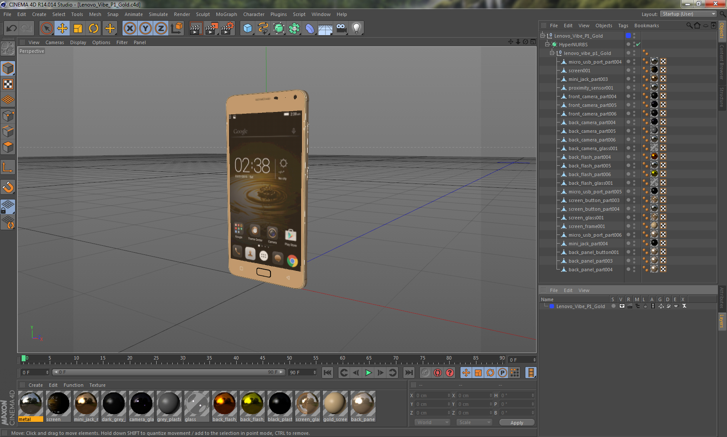
Task: Open the Edit Render Settings icon
Action: pyautogui.click(x=228, y=29)
